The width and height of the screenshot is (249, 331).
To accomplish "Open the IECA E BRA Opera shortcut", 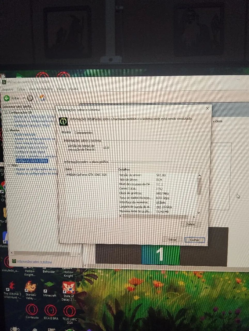I will pyautogui.click(x=51, y=312).
